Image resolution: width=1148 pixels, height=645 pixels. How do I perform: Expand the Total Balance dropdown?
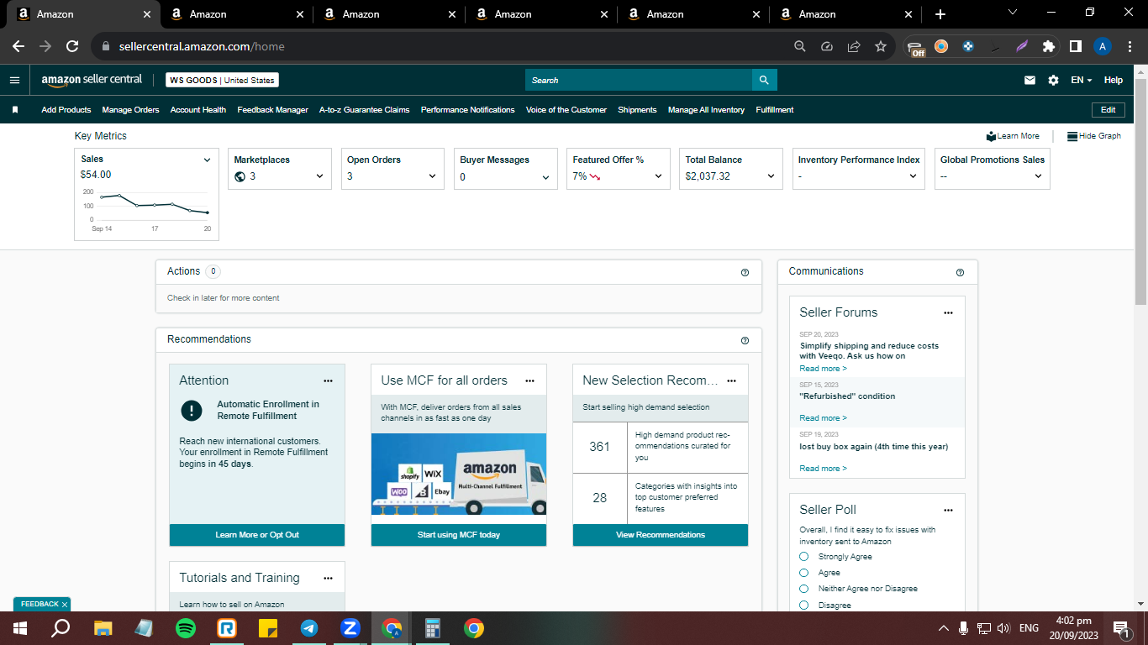(x=771, y=176)
